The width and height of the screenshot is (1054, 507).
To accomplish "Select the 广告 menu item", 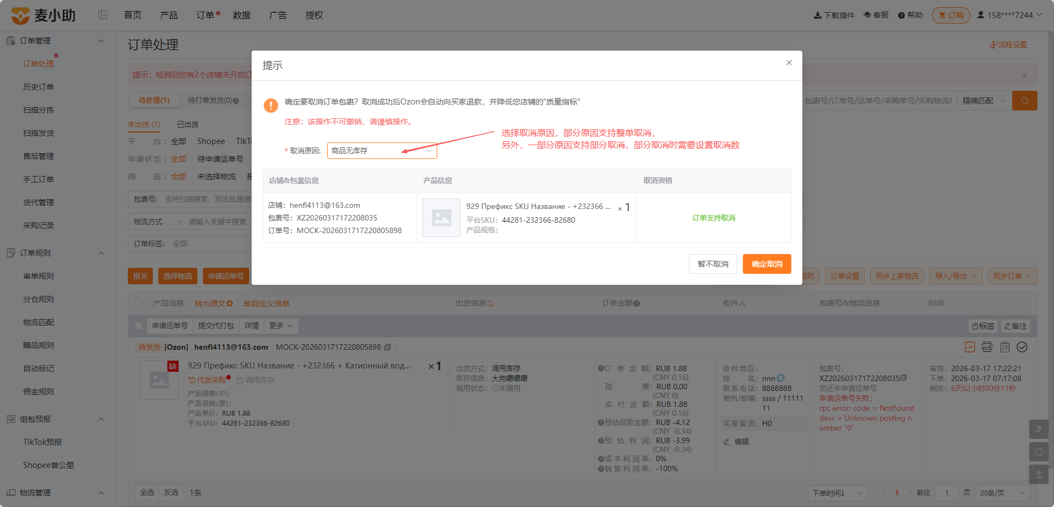I will tap(278, 15).
